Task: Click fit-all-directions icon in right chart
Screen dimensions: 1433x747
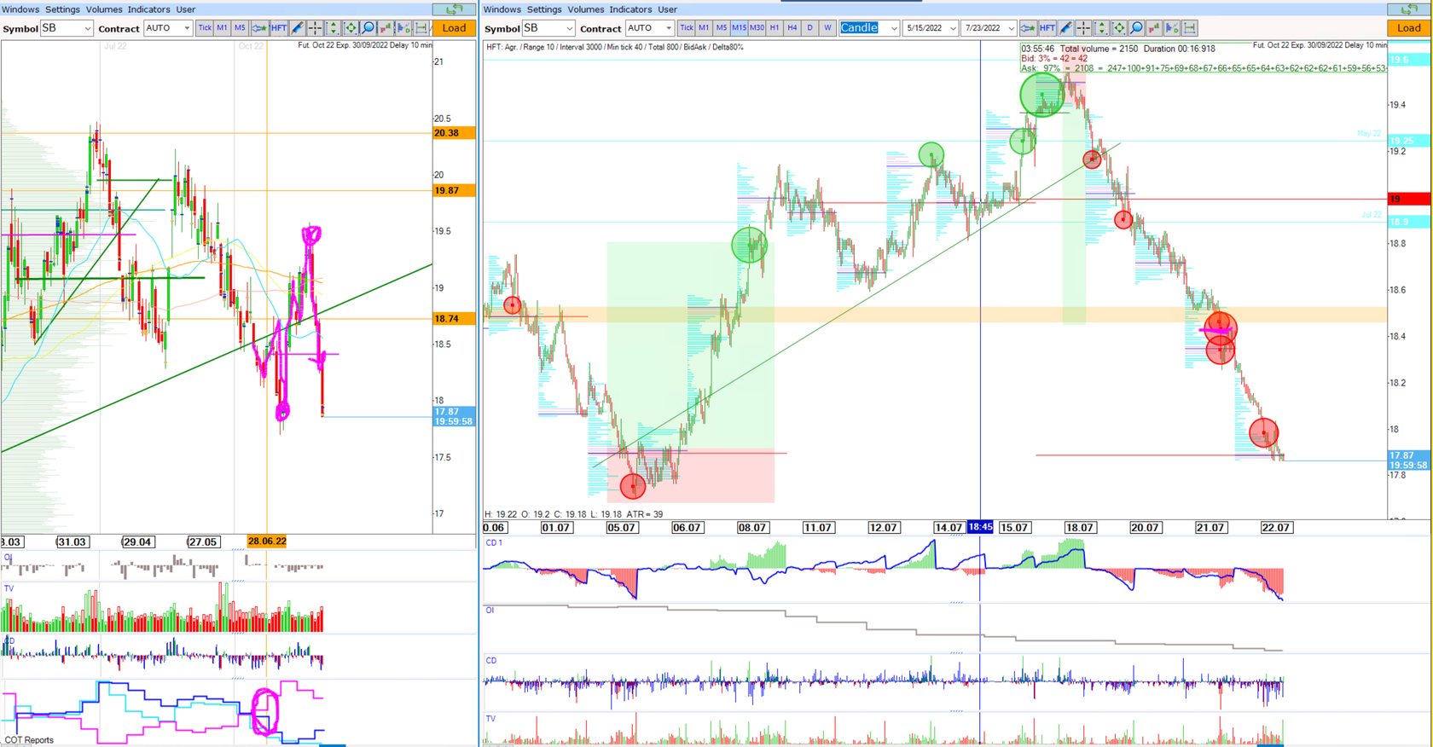Action: point(1119,28)
